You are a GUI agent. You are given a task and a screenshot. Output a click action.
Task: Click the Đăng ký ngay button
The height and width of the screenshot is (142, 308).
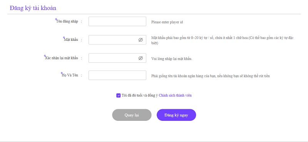[176, 115]
